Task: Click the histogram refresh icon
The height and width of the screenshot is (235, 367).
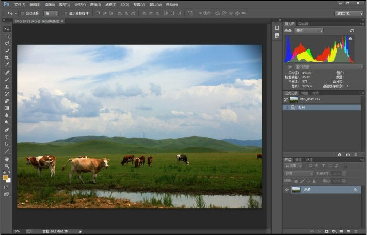Action: tap(353, 31)
